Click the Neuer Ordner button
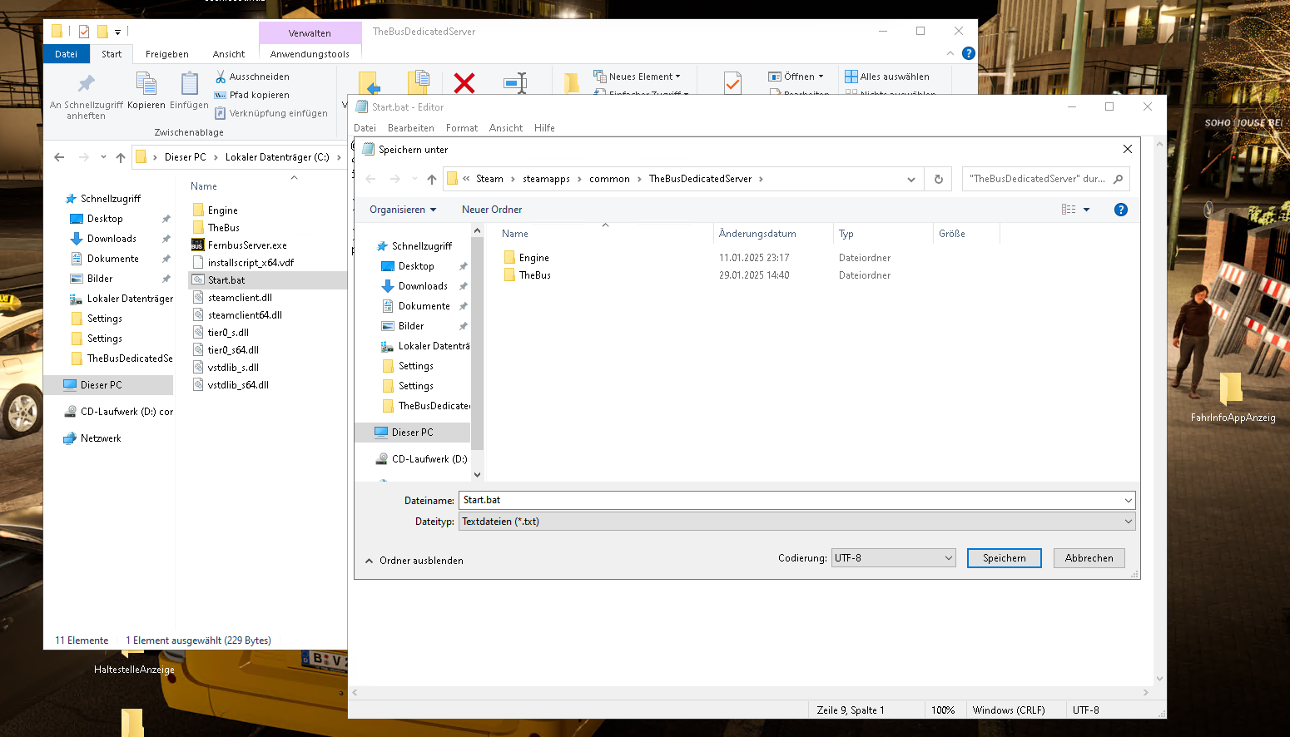Image resolution: width=1290 pixels, height=737 pixels. (x=492, y=210)
